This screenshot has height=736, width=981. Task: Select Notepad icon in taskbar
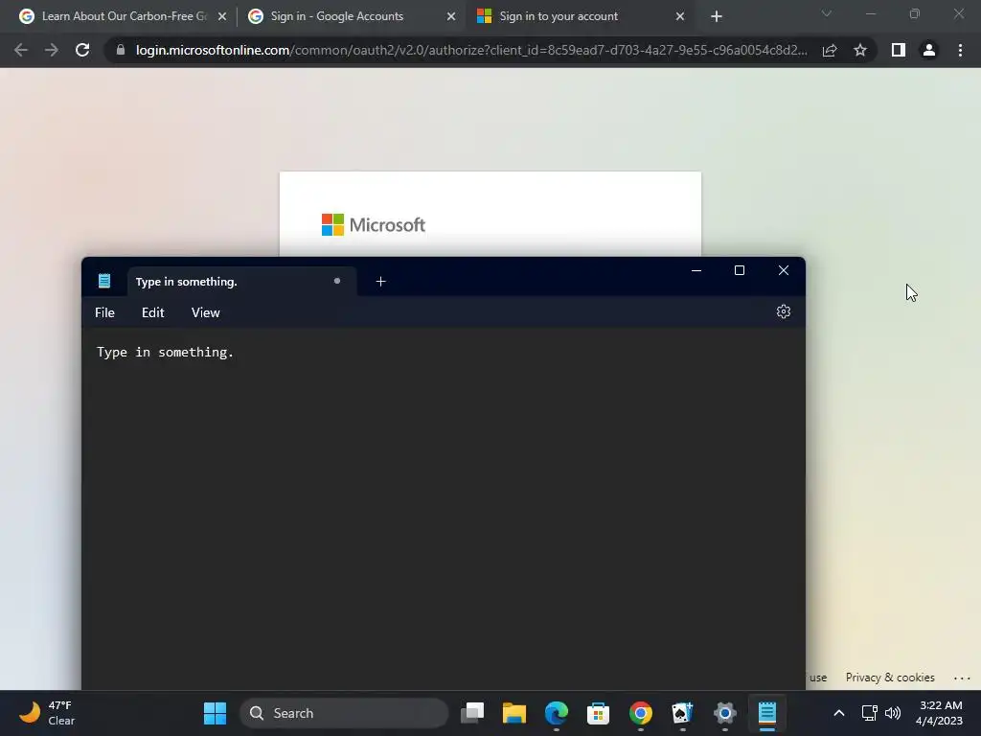(x=767, y=713)
